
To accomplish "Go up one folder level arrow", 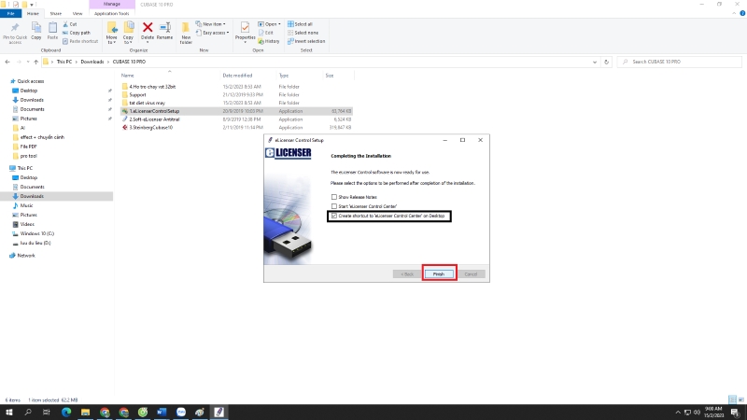I will click(x=35, y=62).
